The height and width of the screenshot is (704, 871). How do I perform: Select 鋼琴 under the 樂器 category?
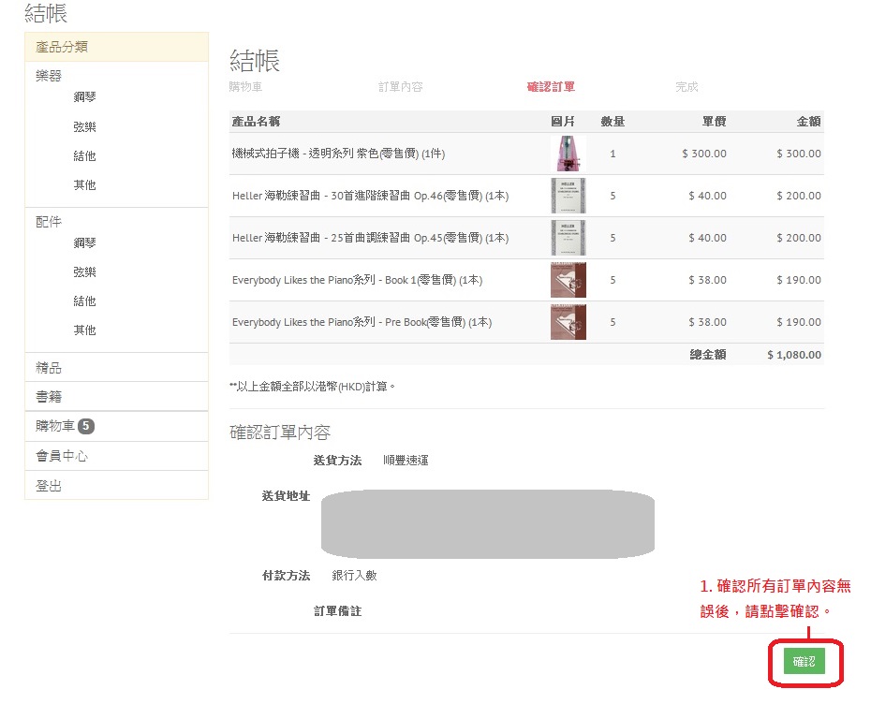point(84,97)
